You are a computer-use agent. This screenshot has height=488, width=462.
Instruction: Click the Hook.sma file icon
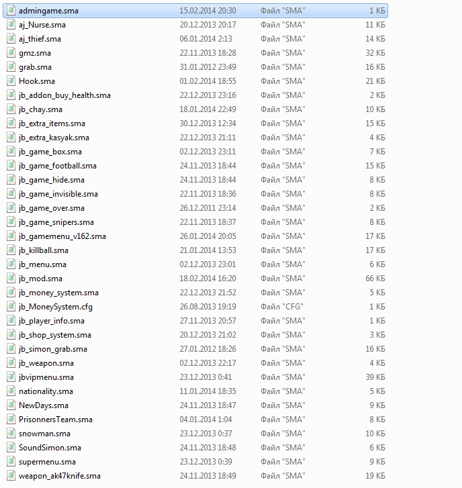coord(11,81)
